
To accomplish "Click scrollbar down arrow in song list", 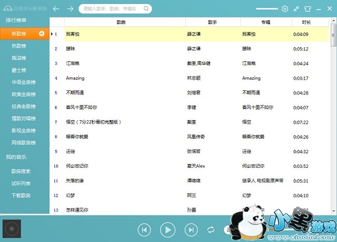I will click(334, 211).
